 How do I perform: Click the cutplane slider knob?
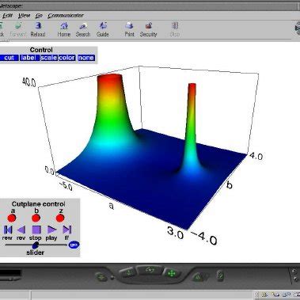click(36, 245)
